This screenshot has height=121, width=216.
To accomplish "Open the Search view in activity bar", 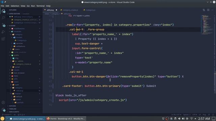I will 3,18.
